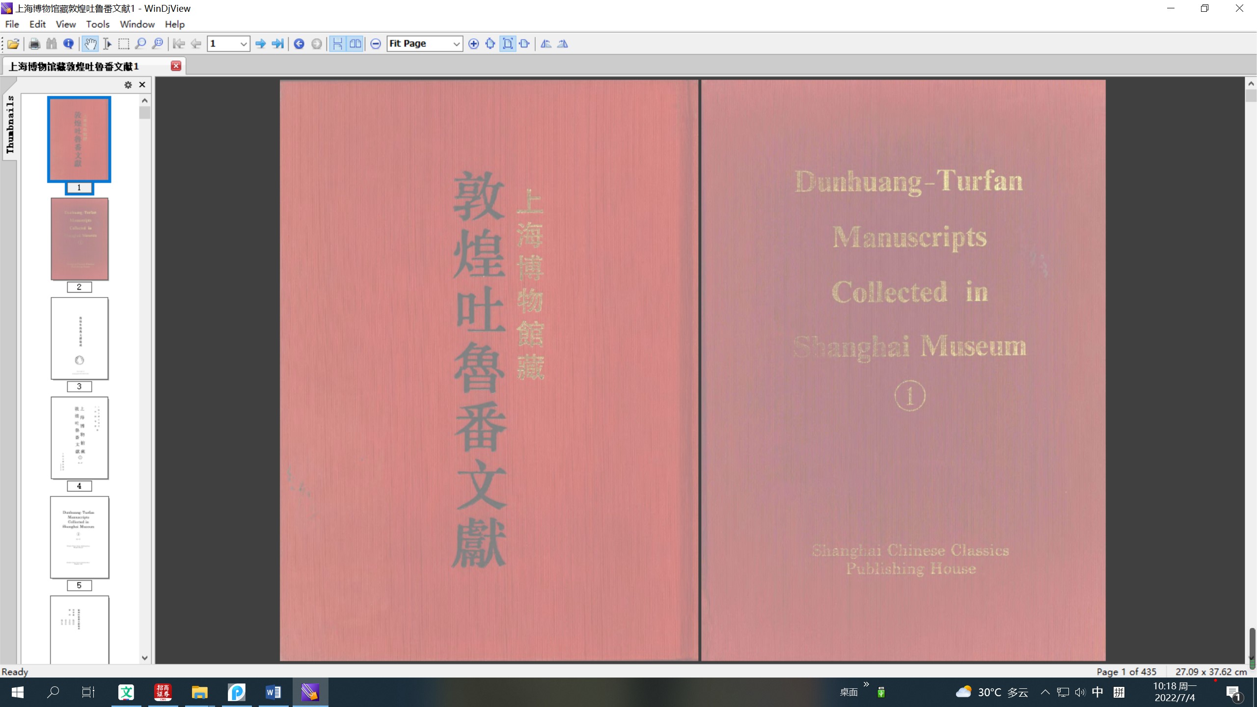Open the Tools menu

click(x=98, y=24)
